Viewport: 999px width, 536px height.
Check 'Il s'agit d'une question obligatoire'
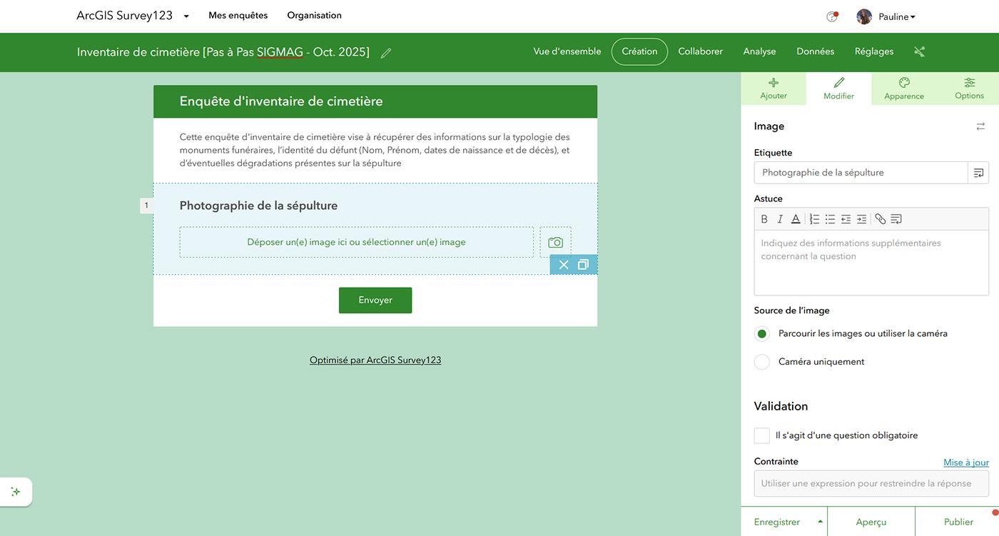(762, 435)
